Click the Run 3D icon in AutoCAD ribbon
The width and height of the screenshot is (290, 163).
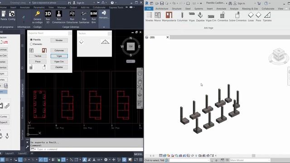tap(48, 14)
